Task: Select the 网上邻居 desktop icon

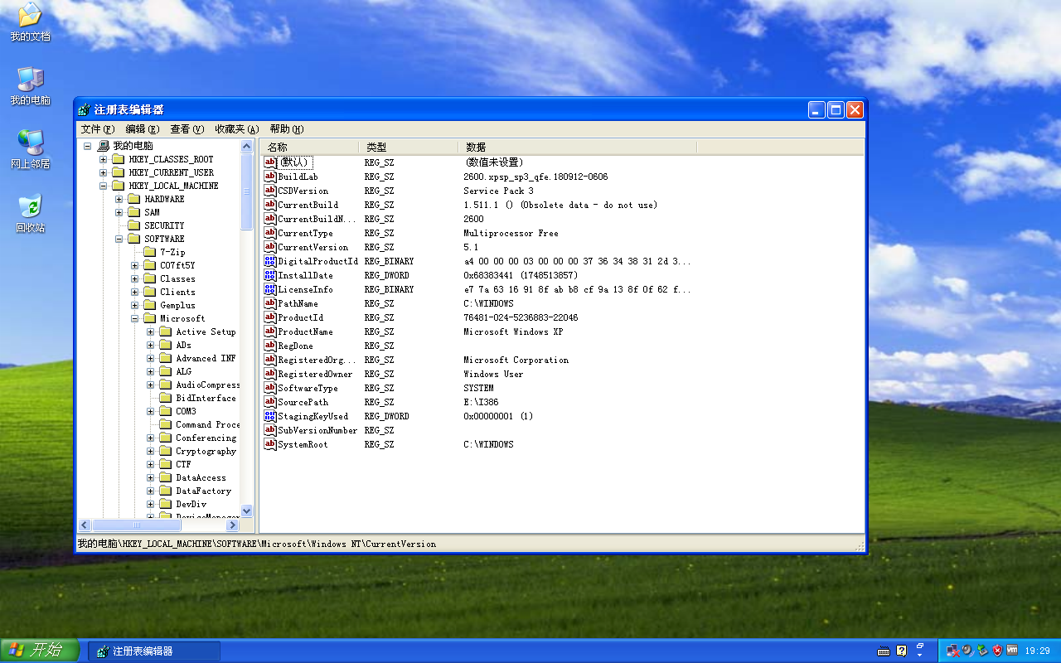Action: coord(30,150)
